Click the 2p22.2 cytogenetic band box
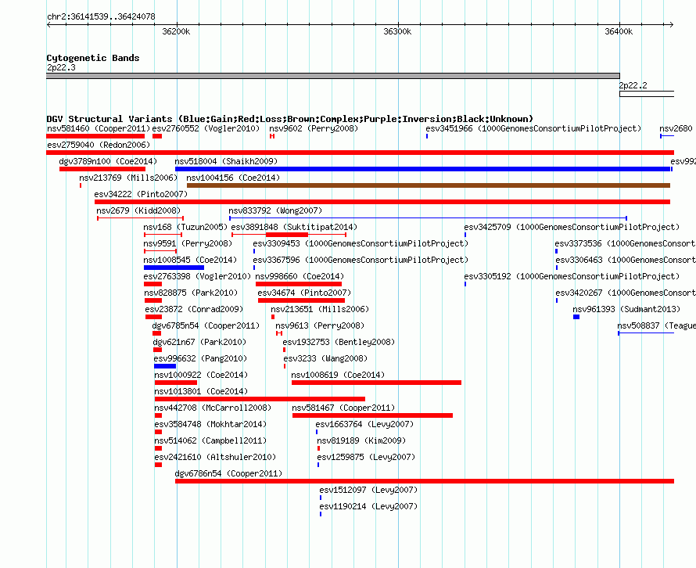Viewport: 696px width, 568px height. pos(647,94)
